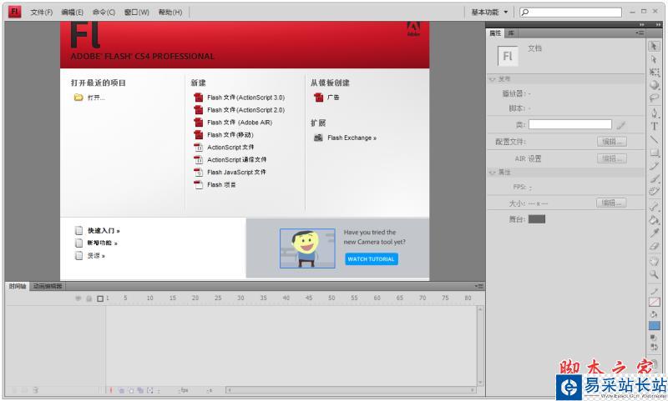The image size is (668, 401).
Task: Toggle show or hide all layers eye
Action: (x=78, y=298)
